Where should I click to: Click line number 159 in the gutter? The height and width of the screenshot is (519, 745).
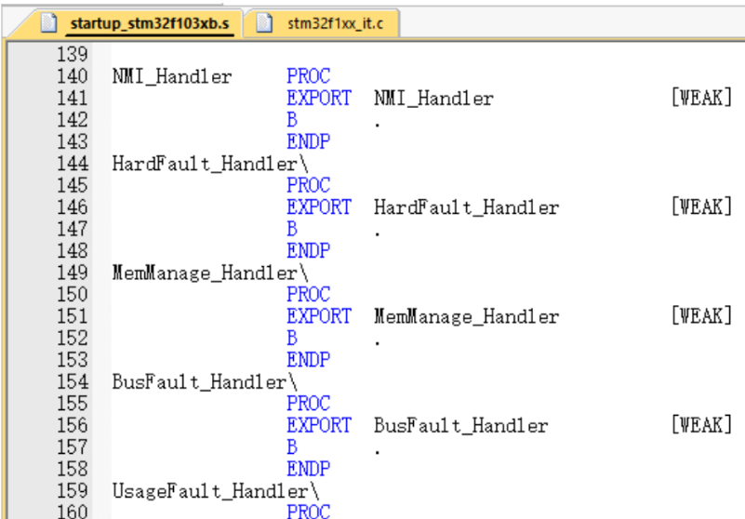click(x=72, y=491)
